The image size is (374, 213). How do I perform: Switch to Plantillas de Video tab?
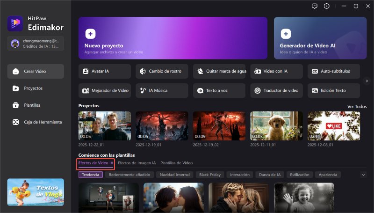pyautogui.click(x=177, y=163)
